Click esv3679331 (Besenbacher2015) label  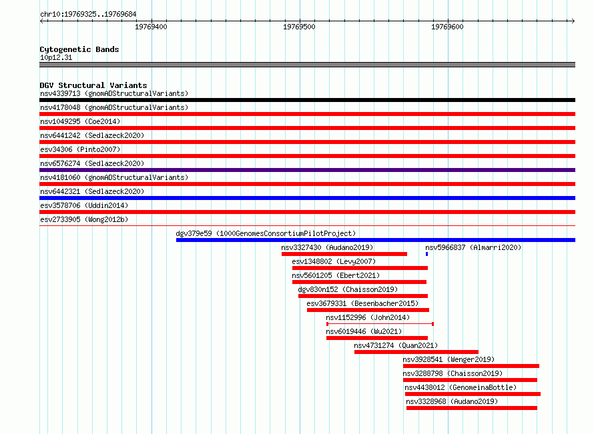point(362,303)
